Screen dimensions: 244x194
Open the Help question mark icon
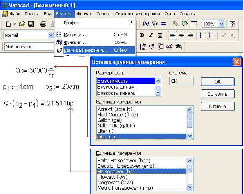point(232,24)
